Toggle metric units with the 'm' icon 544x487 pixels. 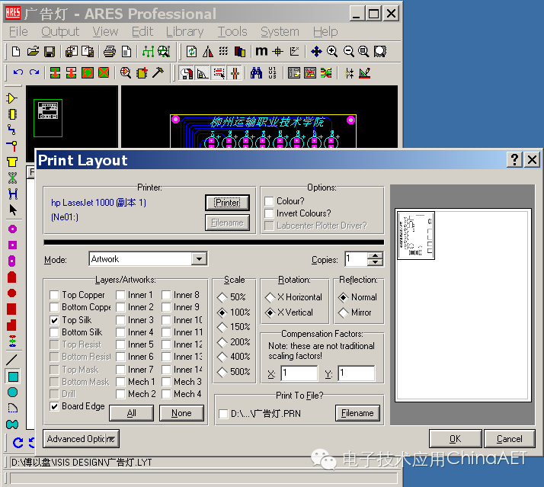tap(261, 51)
